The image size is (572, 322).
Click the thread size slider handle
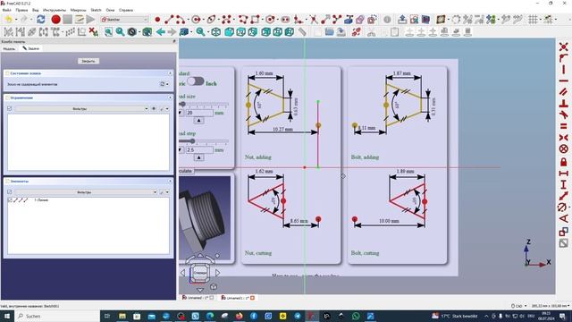click(x=182, y=104)
